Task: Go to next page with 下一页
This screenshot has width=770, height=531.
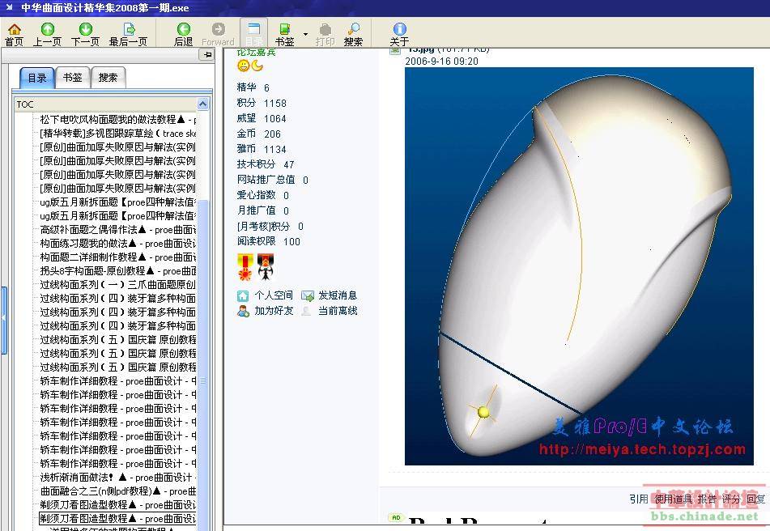Action: click(85, 35)
